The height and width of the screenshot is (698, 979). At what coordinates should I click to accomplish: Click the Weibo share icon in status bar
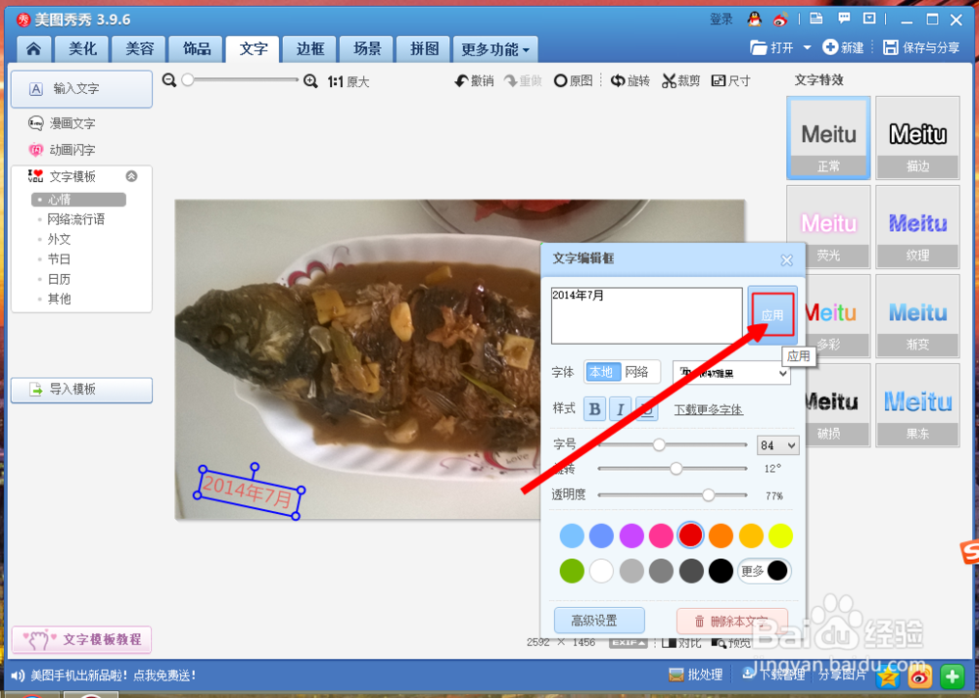coord(919,676)
